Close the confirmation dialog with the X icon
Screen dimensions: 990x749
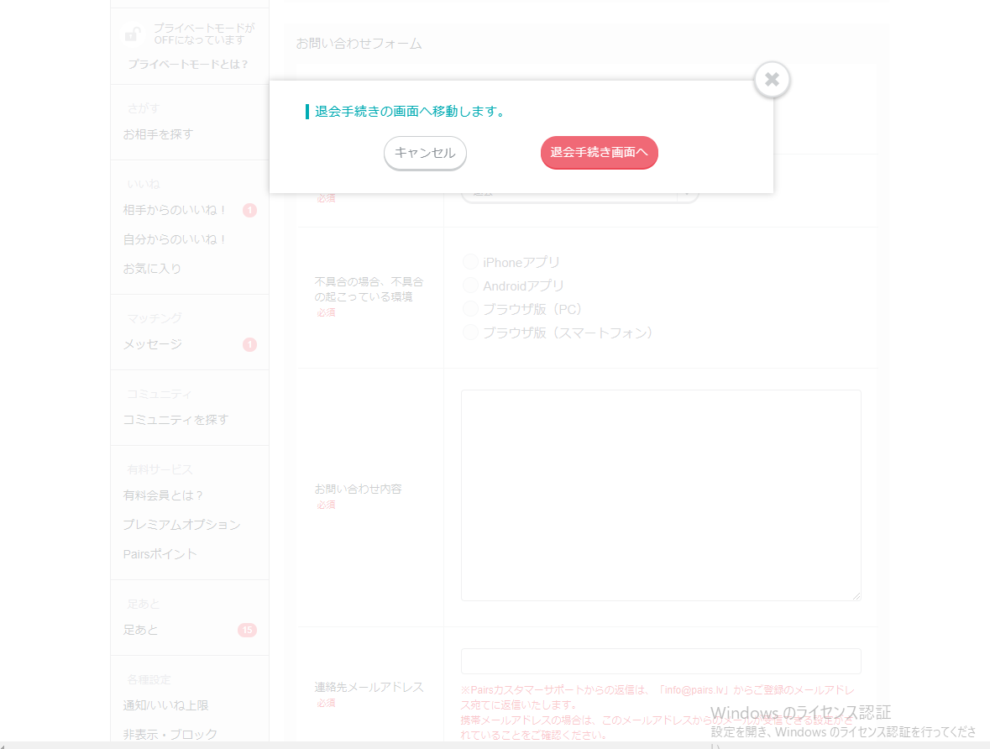pos(771,79)
